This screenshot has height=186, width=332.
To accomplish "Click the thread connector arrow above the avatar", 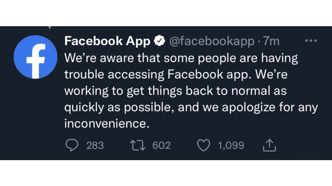I will click(x=49, y=27).
